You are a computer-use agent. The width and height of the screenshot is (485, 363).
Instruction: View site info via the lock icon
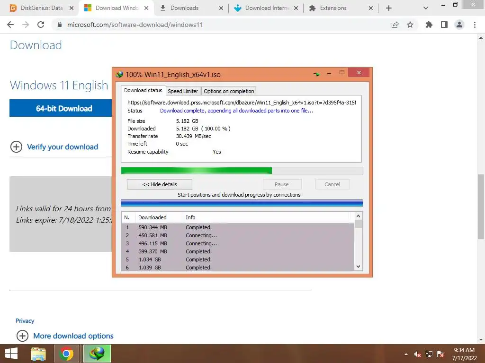pyautogui.click(x=60, y=25)
